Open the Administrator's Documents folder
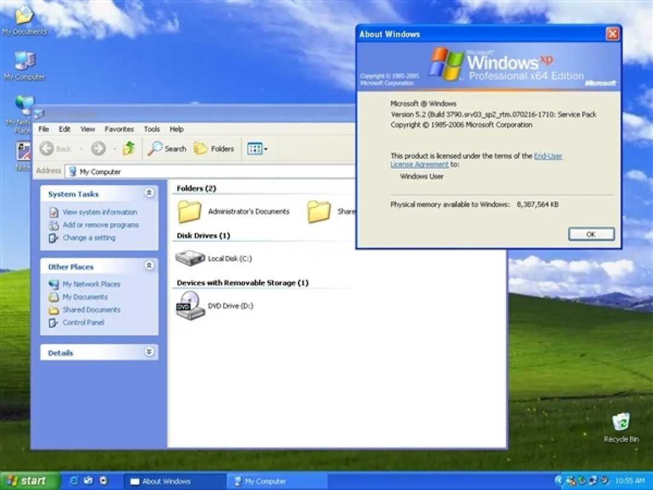The width and height of the screenshot is (653, 490). coord(189,211)
